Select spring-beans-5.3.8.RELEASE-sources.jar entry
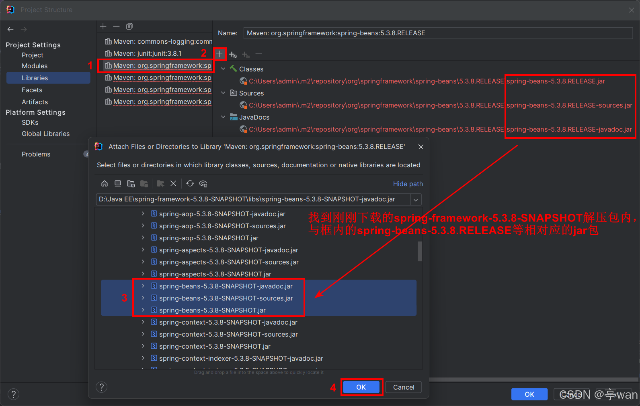The height and width of the screenshot is (406, 640). [436, 105]
